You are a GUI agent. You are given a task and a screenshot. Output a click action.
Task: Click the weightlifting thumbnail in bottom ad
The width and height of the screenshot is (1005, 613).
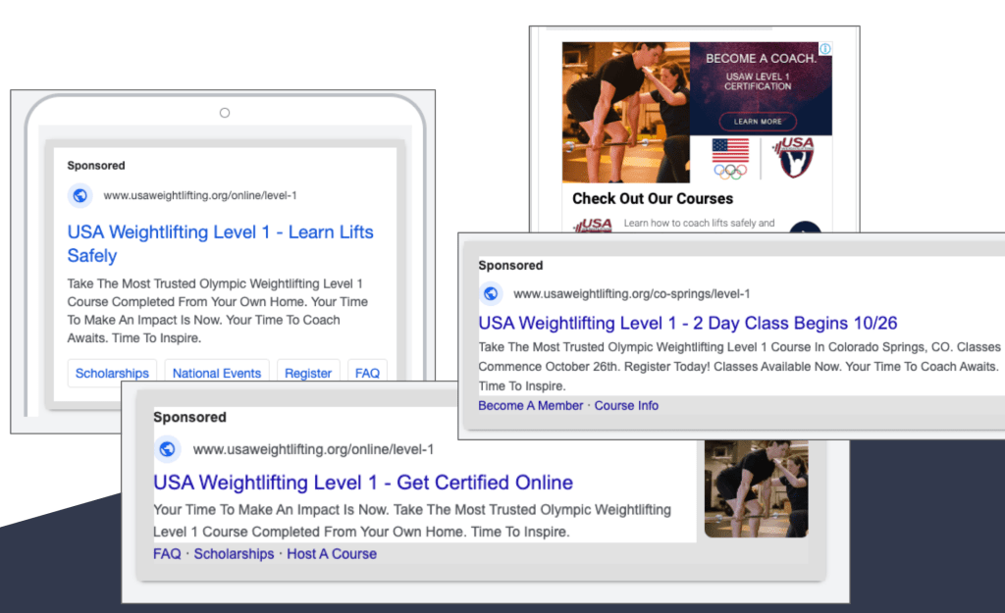coord(756,487)
